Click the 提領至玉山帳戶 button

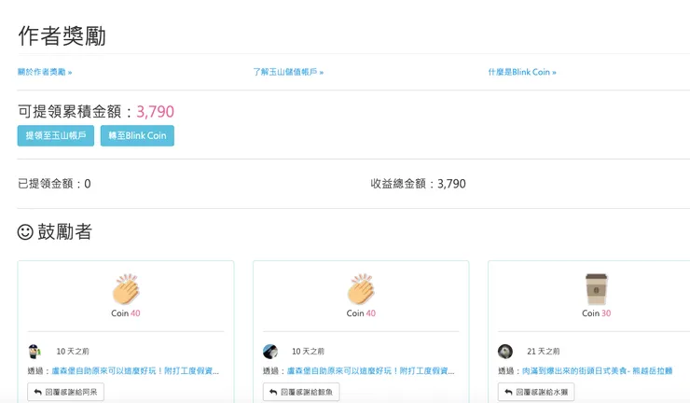pos(56,135)
